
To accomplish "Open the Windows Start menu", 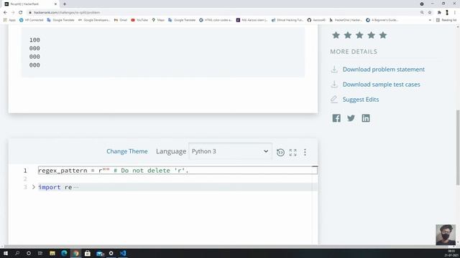I will [6, 253].
